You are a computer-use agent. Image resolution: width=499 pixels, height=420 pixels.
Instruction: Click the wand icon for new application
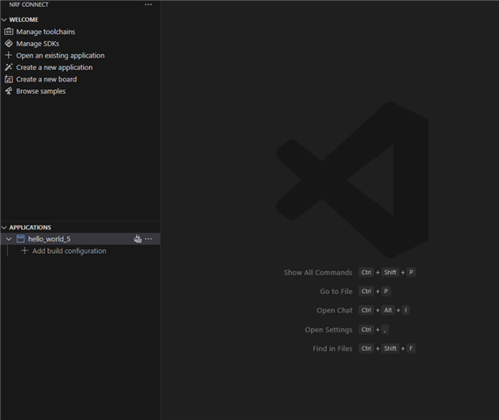9,67
